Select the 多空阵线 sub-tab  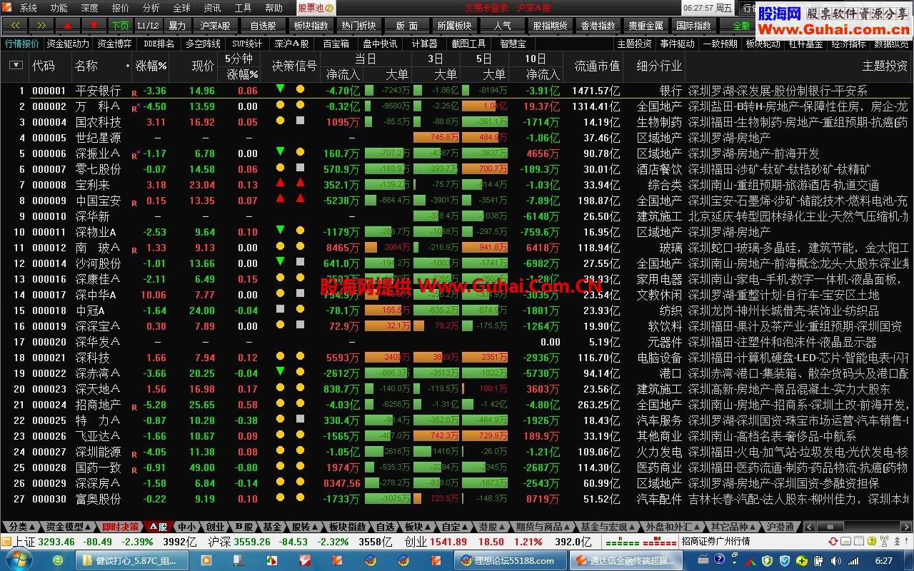[203, 44]
